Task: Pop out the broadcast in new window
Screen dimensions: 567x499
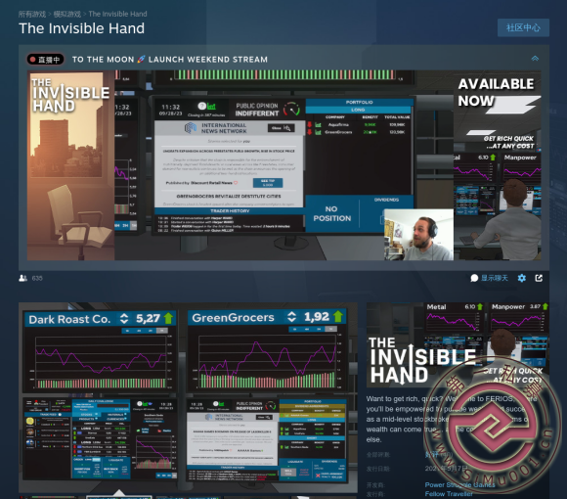Action: coord(539,278)
